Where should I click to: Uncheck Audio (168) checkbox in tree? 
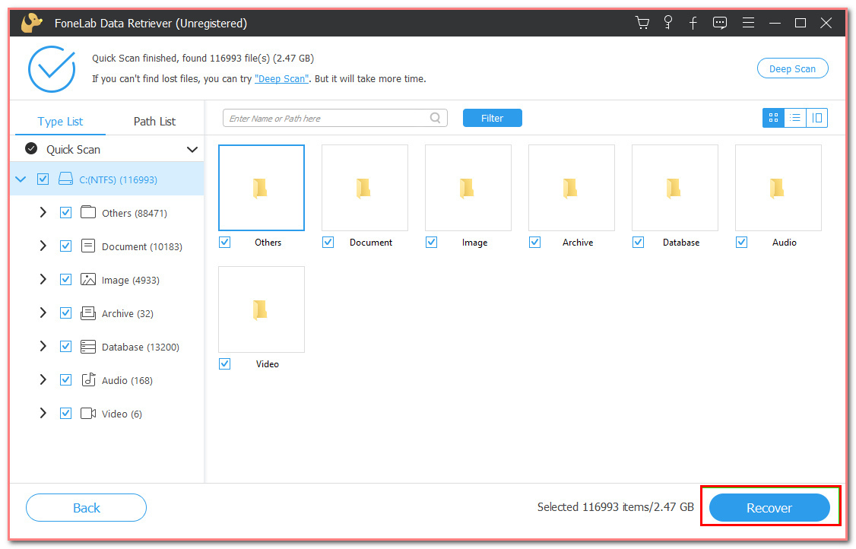pyautogui.click(x=65, y=379)
